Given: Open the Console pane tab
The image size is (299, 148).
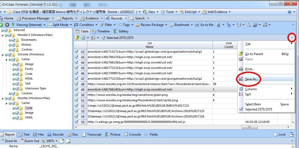Looking at the screenshot, I should [132, 134].
